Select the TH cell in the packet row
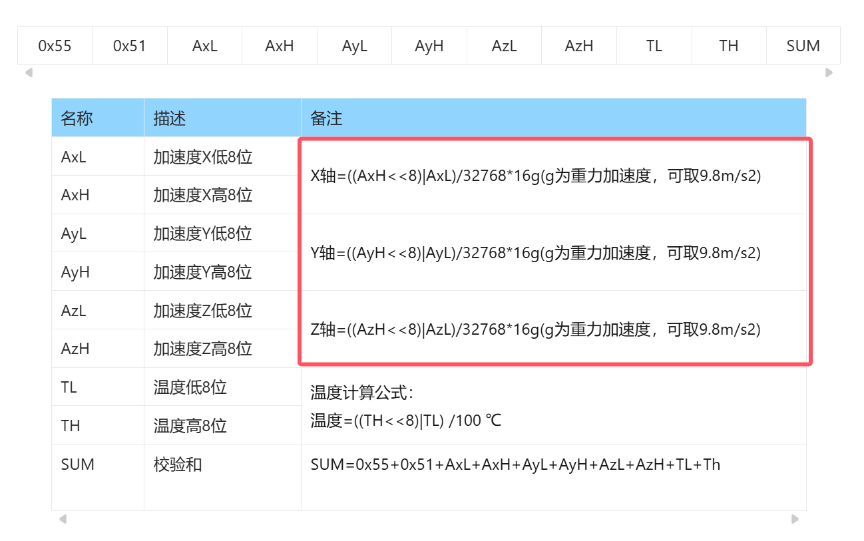Screen dimensions: 864x541 pos(729,45)
